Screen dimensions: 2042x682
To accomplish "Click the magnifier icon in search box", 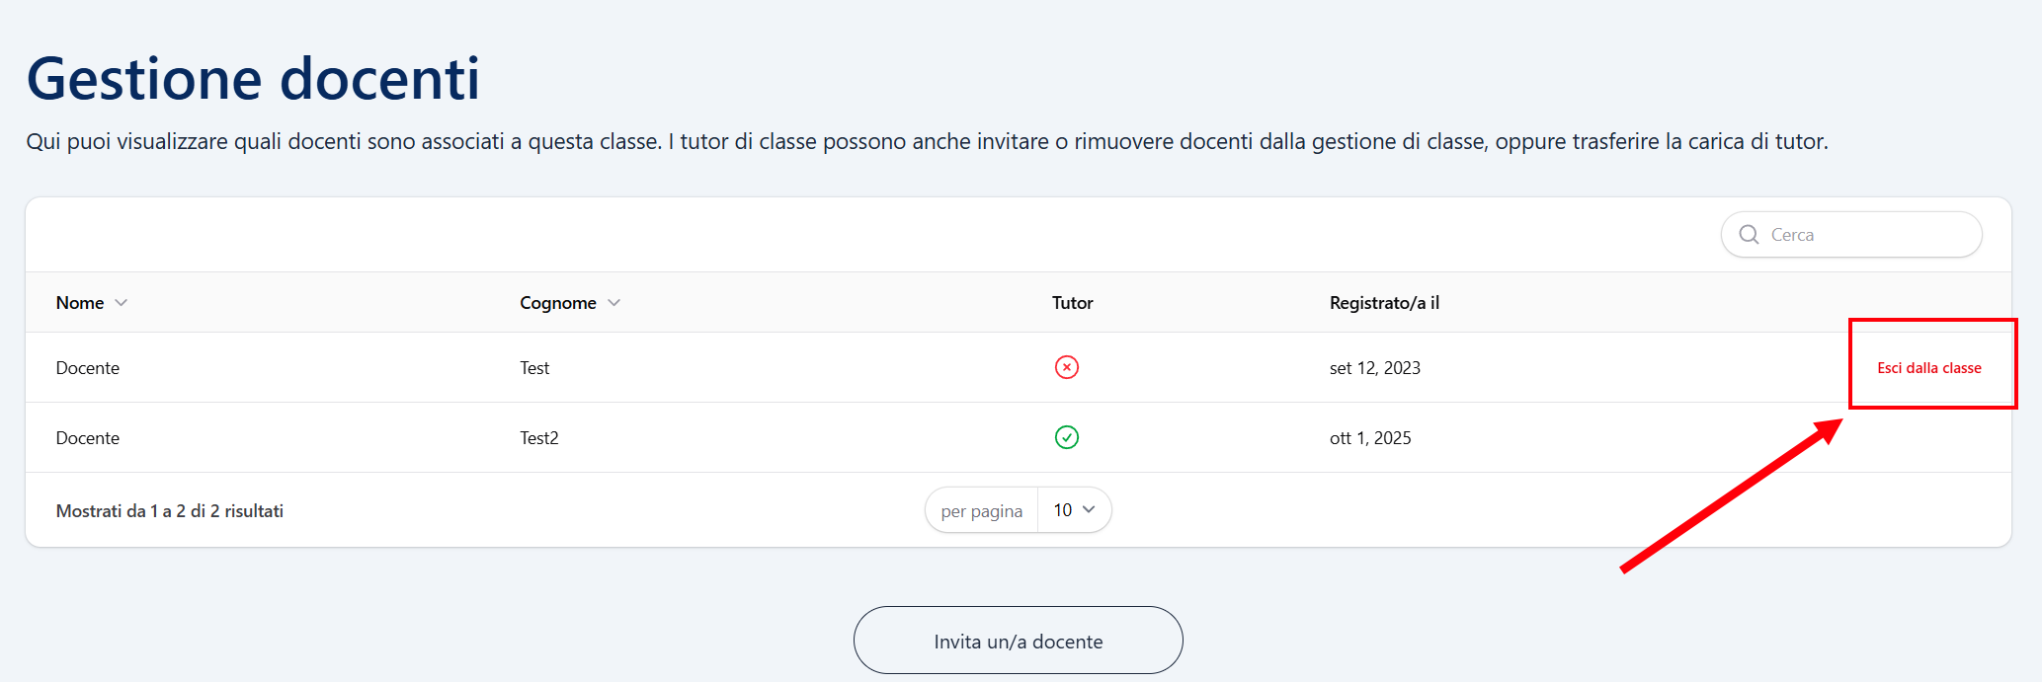I will (x=1749, y=235).
